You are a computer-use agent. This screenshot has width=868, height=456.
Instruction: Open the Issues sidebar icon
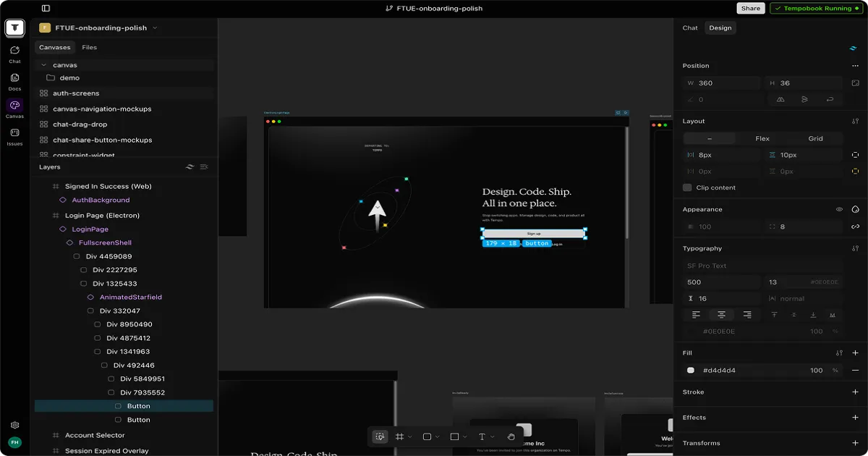click(x=14, y=137)
